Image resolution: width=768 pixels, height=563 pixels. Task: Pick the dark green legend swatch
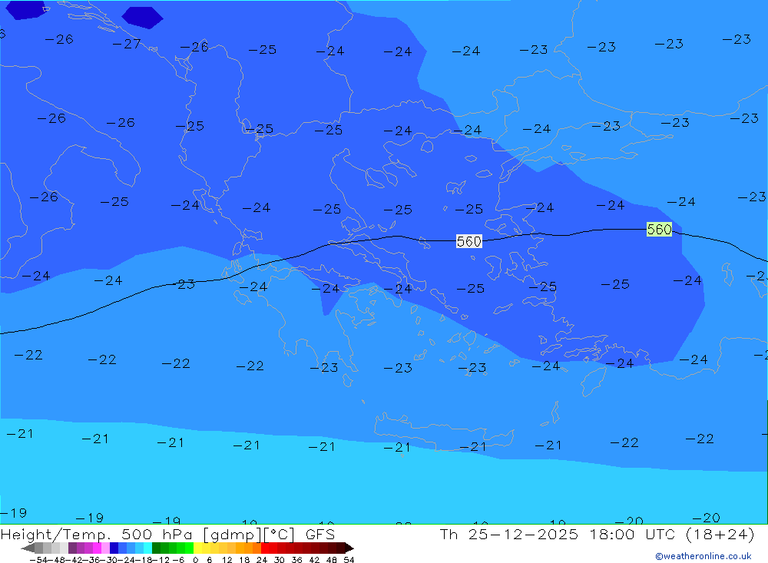(156, 548)
